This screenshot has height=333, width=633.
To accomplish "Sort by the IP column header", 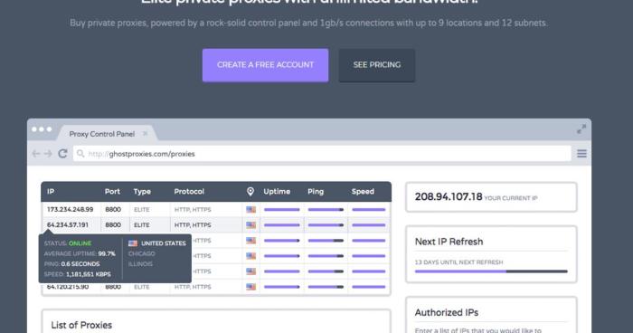I will click(x=51, y=192).
